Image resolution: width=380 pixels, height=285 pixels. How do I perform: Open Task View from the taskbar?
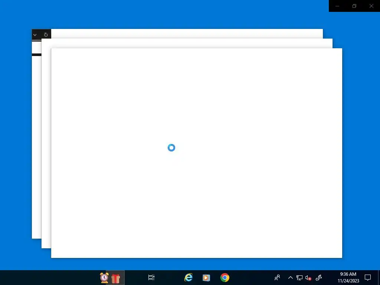151,278
